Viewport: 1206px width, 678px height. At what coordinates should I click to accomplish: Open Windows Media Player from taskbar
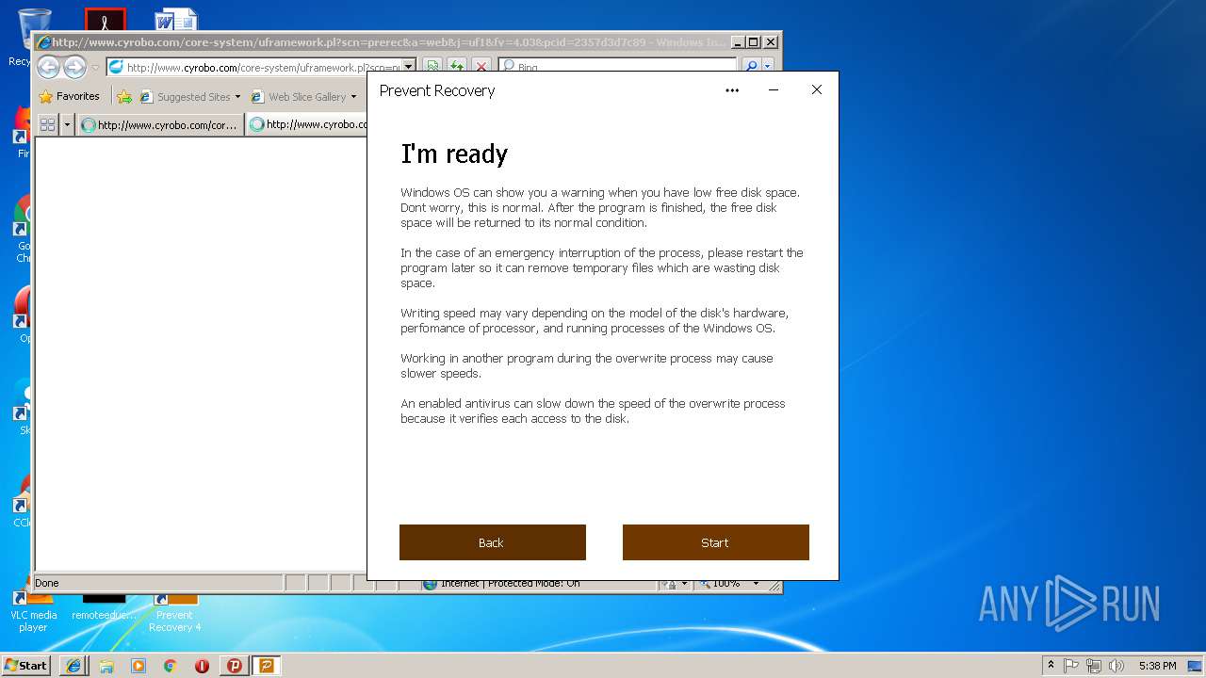[139, 666]
